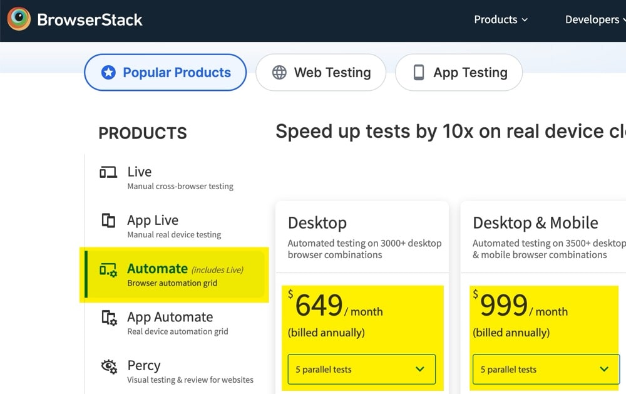Click '(includes Live)' note beside Automate
The height and width of the screenshot is (394, 626).
[218, 270]
